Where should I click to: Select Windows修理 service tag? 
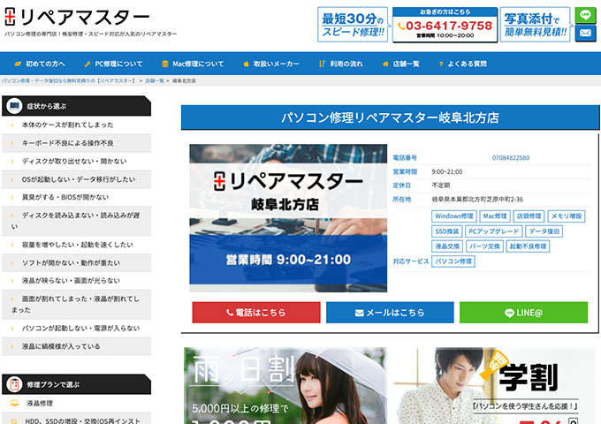coord(453,216)
